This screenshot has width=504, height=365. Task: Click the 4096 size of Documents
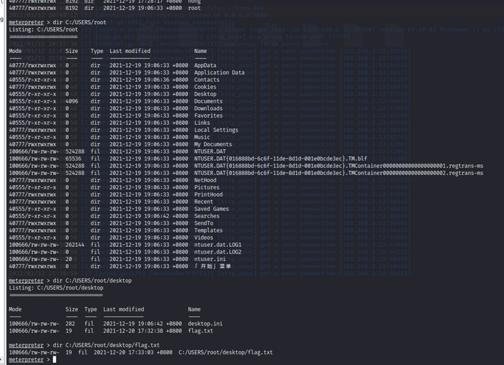pyautogui.click(x=72, y=101)
